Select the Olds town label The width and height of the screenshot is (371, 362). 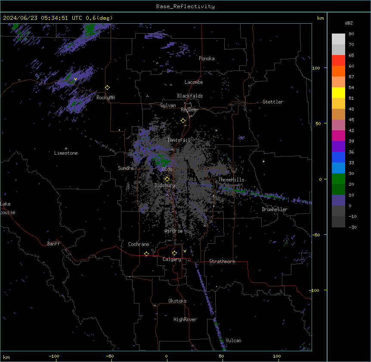click(167, 169)
